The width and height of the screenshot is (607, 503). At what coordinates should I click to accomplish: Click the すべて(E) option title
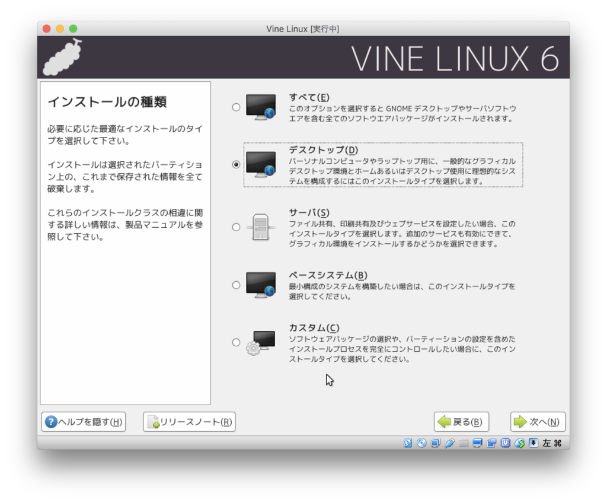[x=309, y=97]
